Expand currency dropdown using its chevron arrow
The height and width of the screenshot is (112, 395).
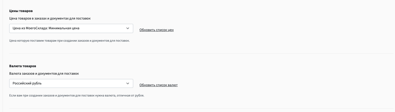point(128,84)
